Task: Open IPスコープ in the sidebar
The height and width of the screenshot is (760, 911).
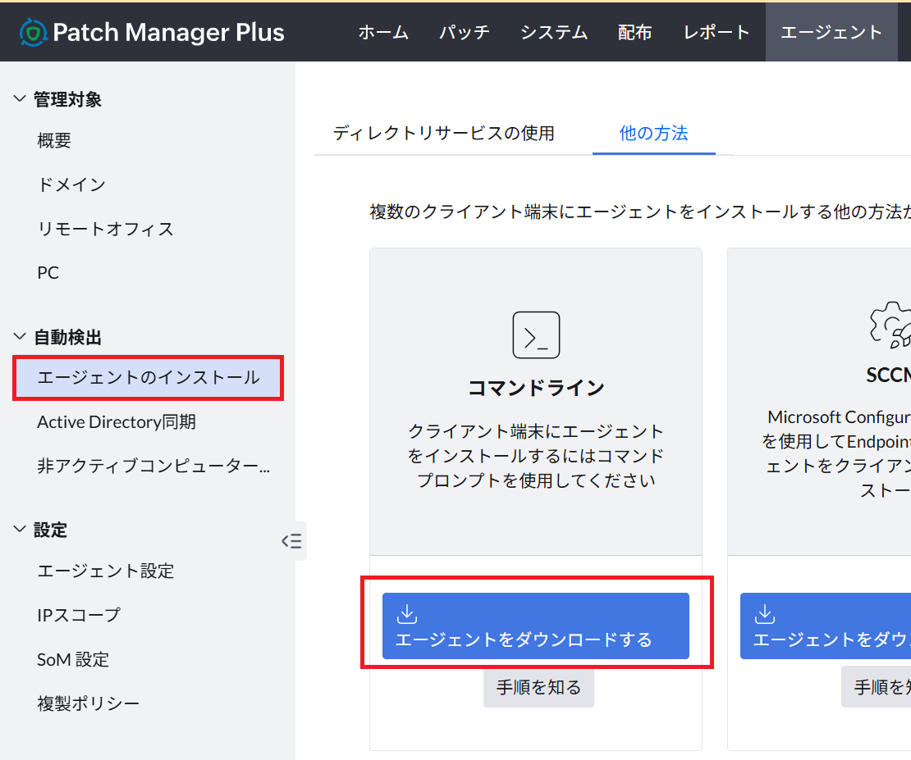Action: (x=79, y=615)
